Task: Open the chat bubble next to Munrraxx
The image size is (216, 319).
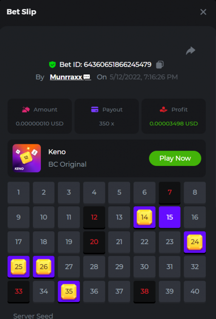Action: [x=87, y=77]
